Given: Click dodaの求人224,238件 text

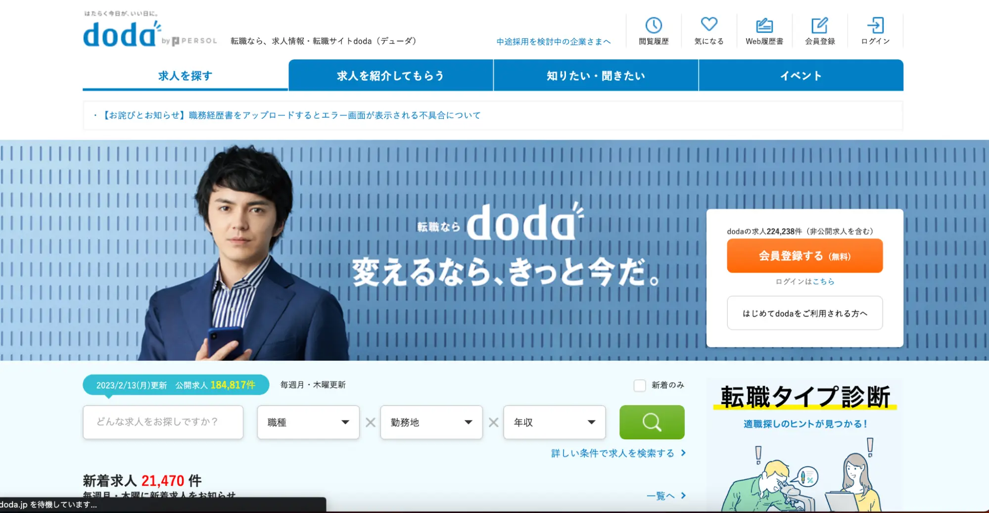Looking at the screenshot, I should (x=800, y=231).
